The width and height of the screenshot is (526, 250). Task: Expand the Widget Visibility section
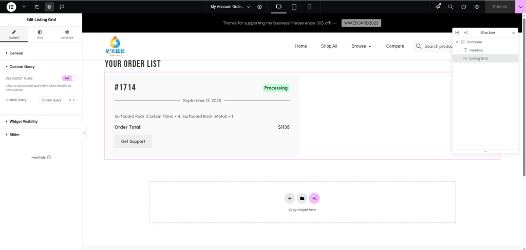pyautogui.click(x=23, y=122)
